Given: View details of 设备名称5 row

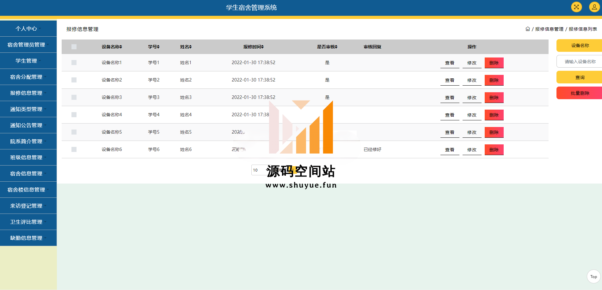Looking at the screenshot, I should 450,132.
